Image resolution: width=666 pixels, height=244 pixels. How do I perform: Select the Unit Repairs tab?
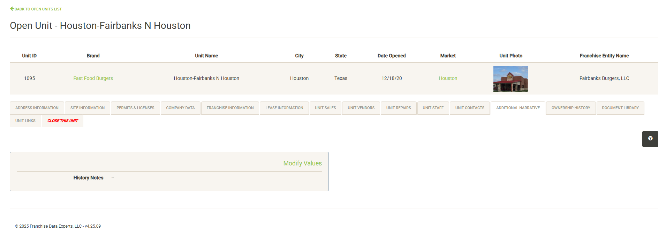click(399, 108)
